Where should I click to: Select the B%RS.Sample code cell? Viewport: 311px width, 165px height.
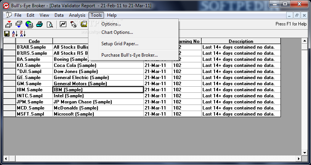coord(34,53)
